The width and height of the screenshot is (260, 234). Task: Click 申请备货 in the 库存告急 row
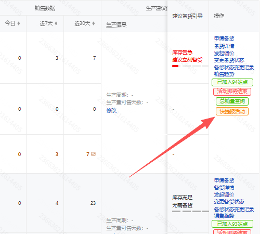tap(224, 38)
